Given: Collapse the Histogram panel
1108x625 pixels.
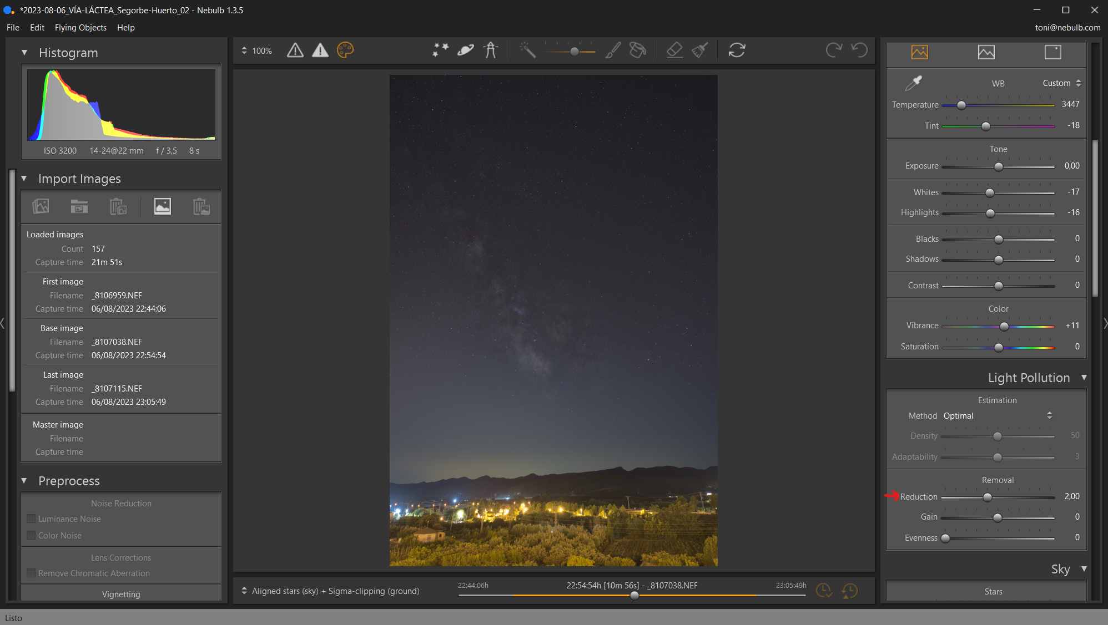Looking at the screenshot, I should [x=24, y=53].
